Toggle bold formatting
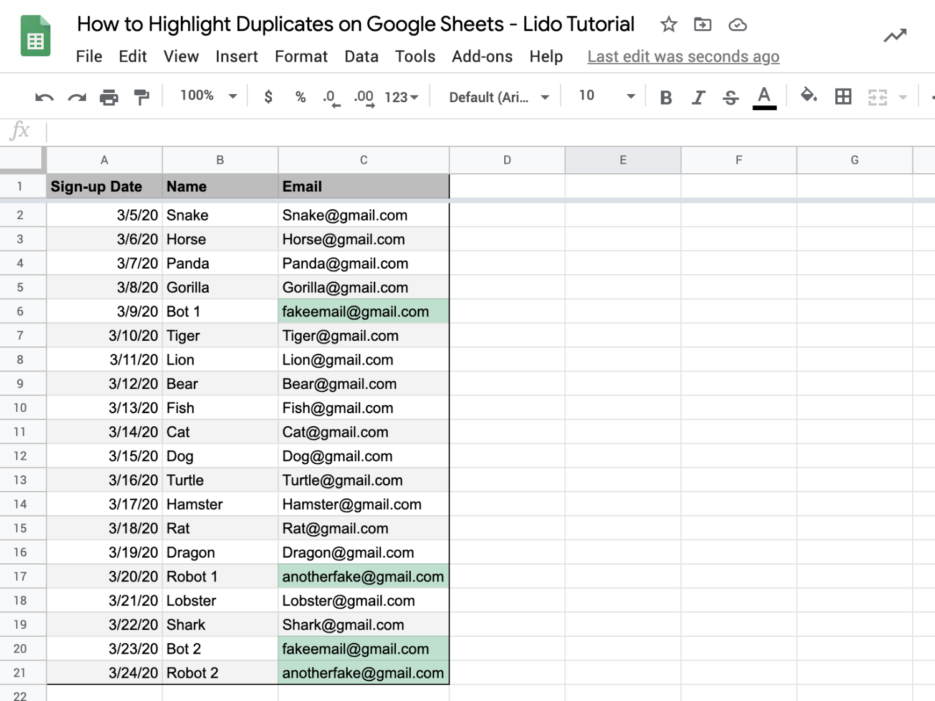This screenshot has width=935, height=701. pos(666,97)
